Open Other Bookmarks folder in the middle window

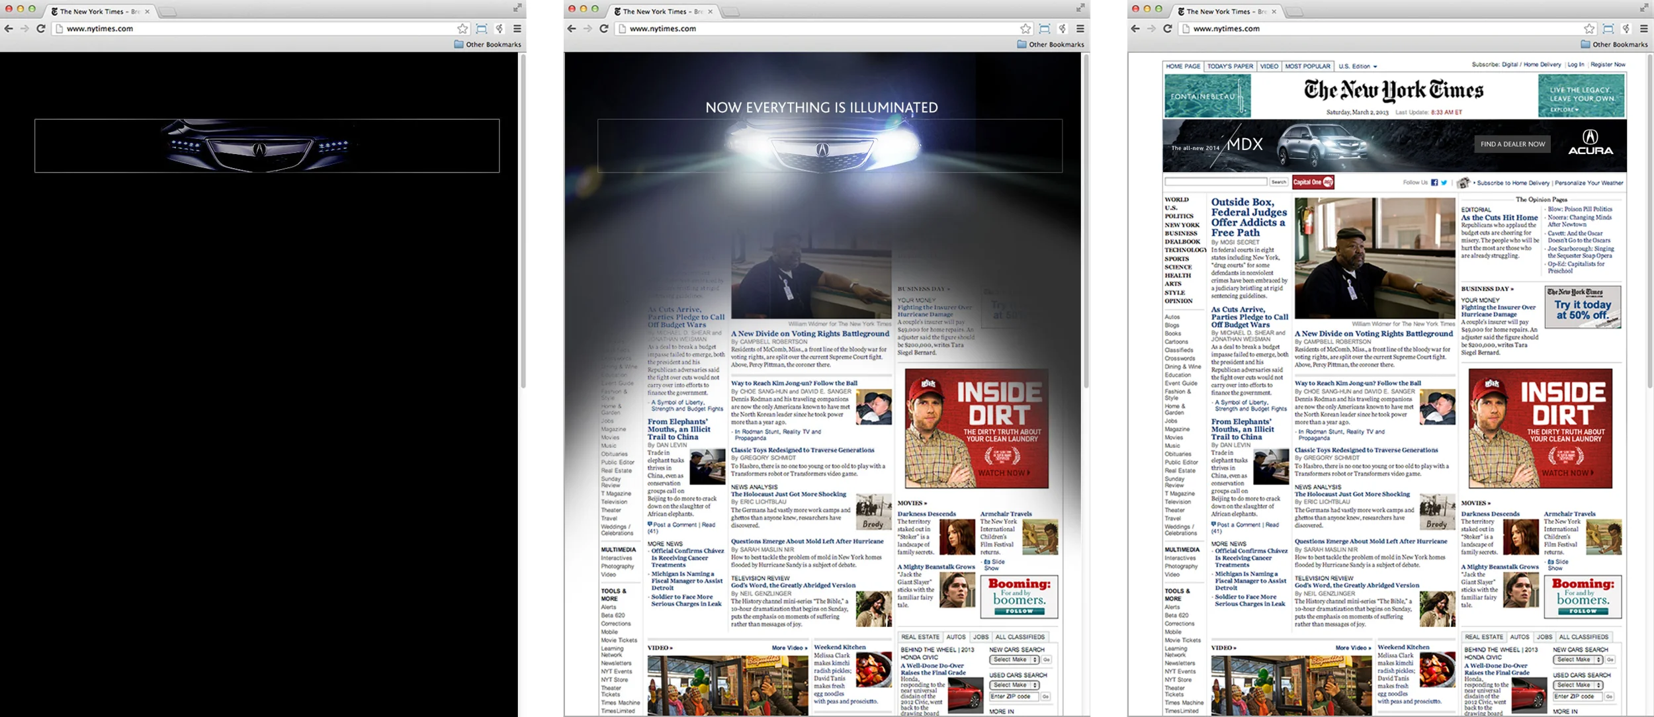click(1051, 44)
